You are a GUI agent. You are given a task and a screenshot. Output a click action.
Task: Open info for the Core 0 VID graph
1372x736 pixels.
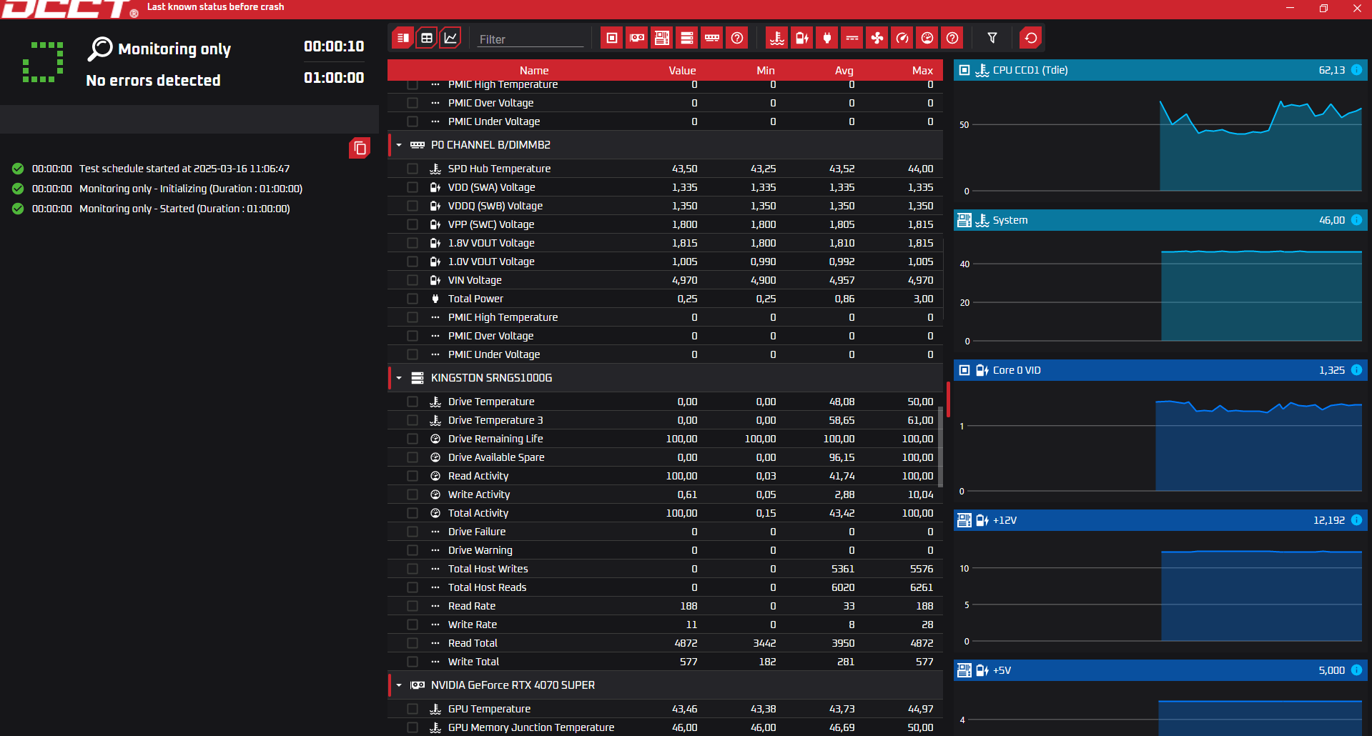pos(1356,370)
